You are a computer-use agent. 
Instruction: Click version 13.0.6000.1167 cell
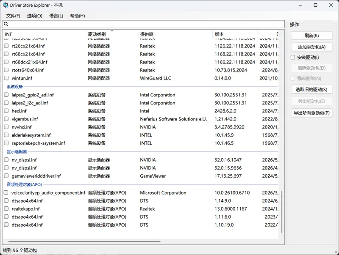pyautogui.click(x=231, y=208)
